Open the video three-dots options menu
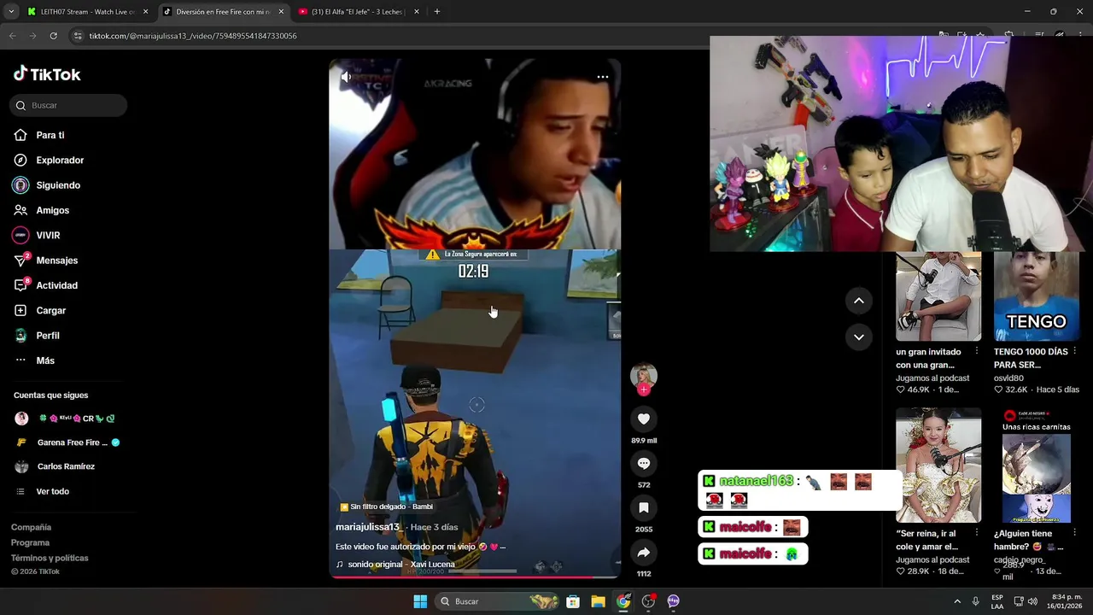Image resolution: width=1093 pixels, height=615 pixels. [602, 77]
